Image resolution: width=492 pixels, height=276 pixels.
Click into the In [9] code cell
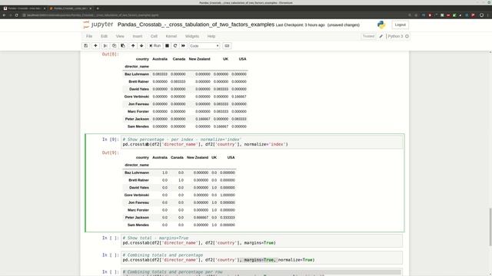261,142
